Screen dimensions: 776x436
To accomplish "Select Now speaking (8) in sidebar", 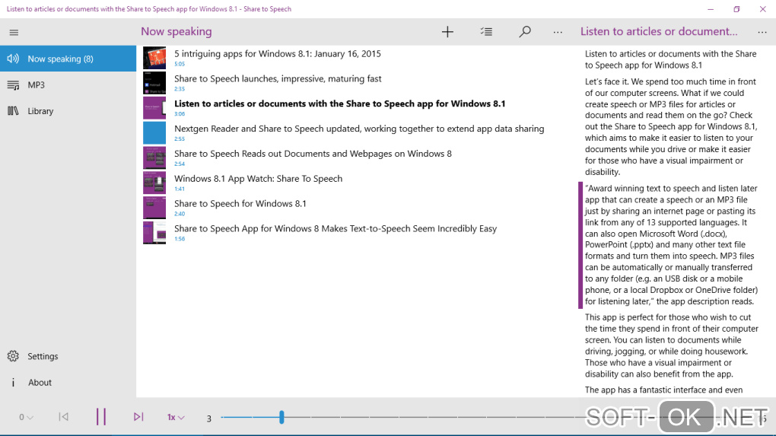I will tap(68, 59).
